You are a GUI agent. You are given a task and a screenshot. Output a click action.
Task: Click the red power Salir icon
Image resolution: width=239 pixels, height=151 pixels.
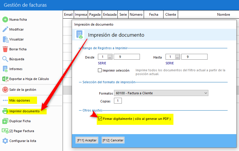tap(5, 90)
